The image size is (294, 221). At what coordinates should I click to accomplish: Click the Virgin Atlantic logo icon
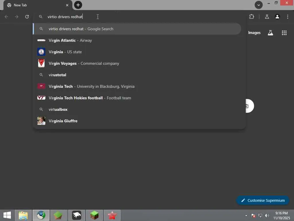[41, 40]
